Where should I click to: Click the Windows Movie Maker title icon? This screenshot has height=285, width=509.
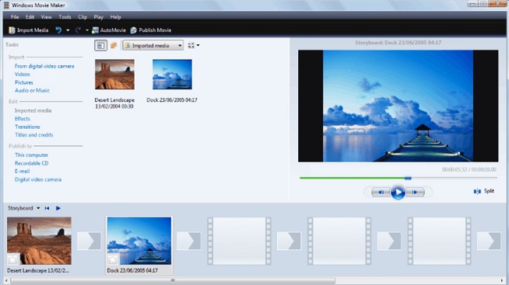[6, 5]
